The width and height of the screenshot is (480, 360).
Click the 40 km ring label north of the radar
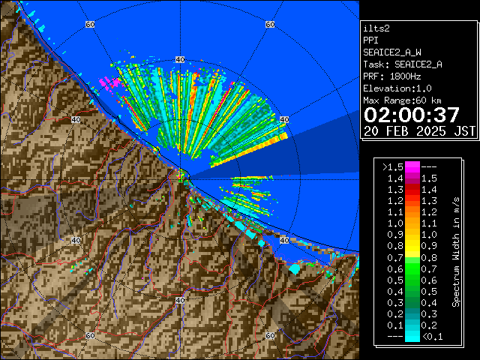pyautogui.click(x=180, y=60)
